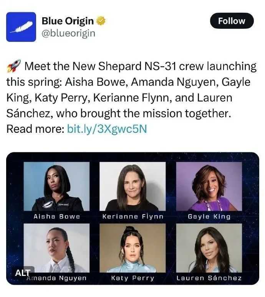Click the "Katy Perry" name caption
The width and height of the screenshot is (265, 297).
point(132,278)
